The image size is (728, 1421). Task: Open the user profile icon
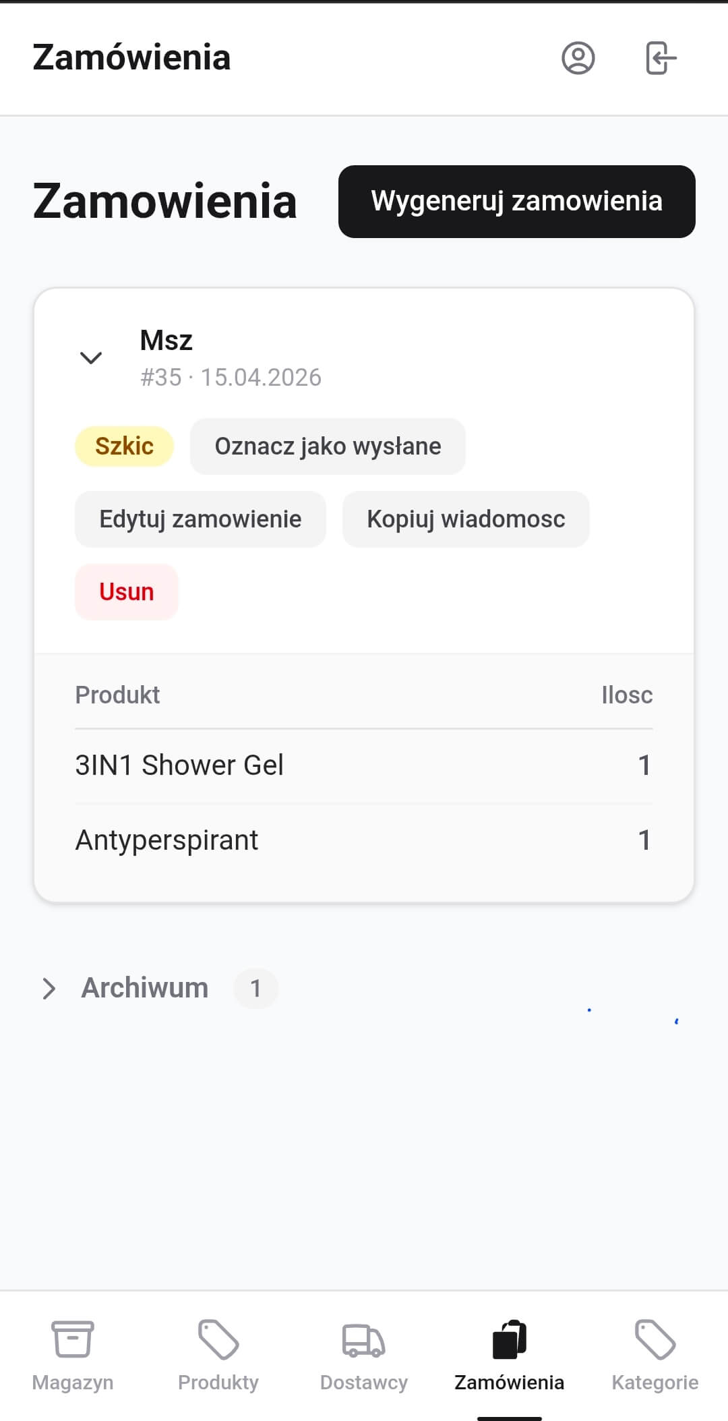tap(578, 58)
